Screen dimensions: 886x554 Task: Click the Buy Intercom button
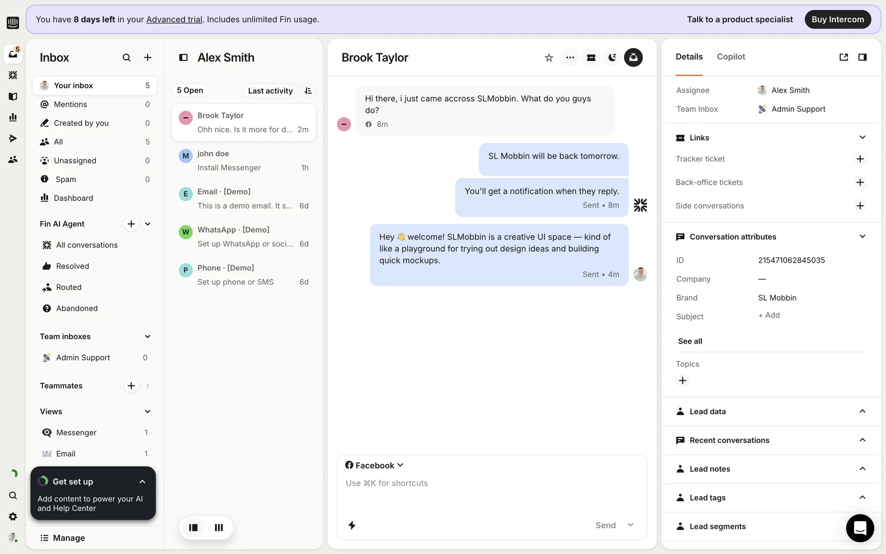point(838,19)
